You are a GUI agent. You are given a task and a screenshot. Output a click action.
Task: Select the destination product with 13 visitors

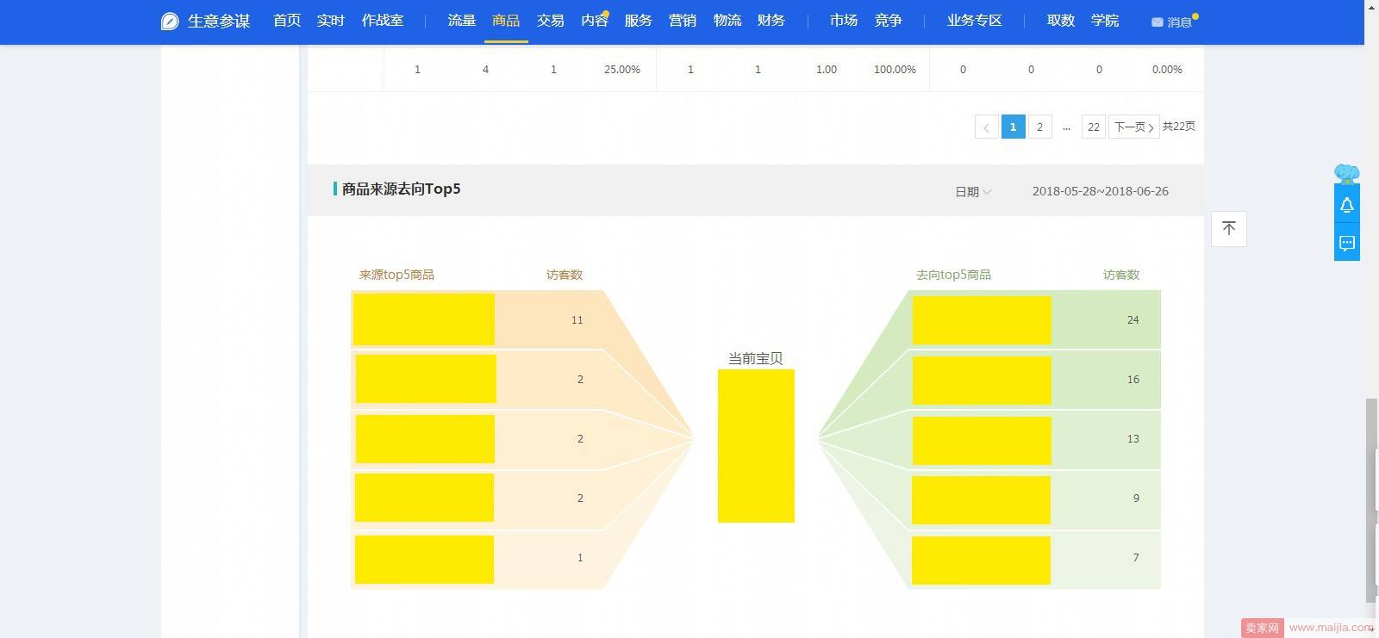(x=1034, y=440)
